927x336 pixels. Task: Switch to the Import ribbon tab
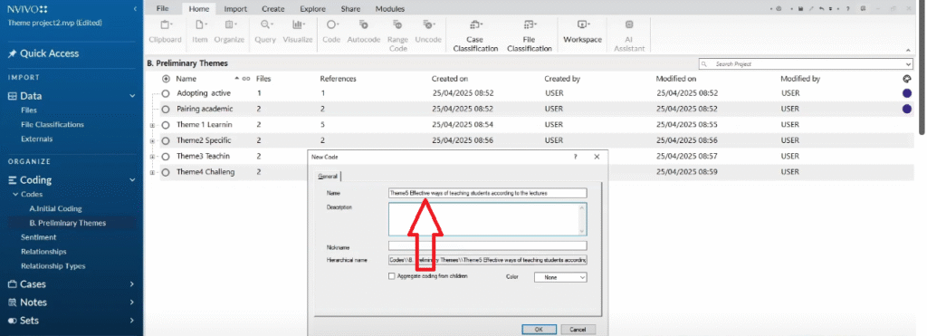(235, 9)
